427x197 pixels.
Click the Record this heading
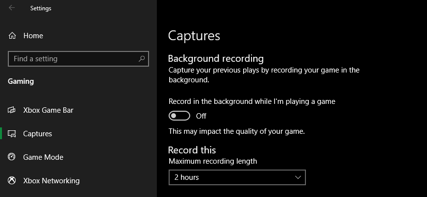tap(192, 150)
